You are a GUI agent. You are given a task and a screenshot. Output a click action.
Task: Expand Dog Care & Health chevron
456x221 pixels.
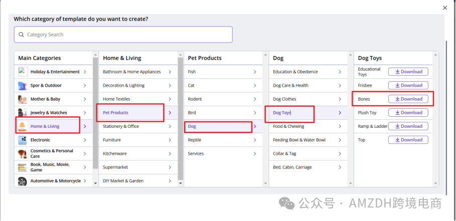click(x=340, y=86)
